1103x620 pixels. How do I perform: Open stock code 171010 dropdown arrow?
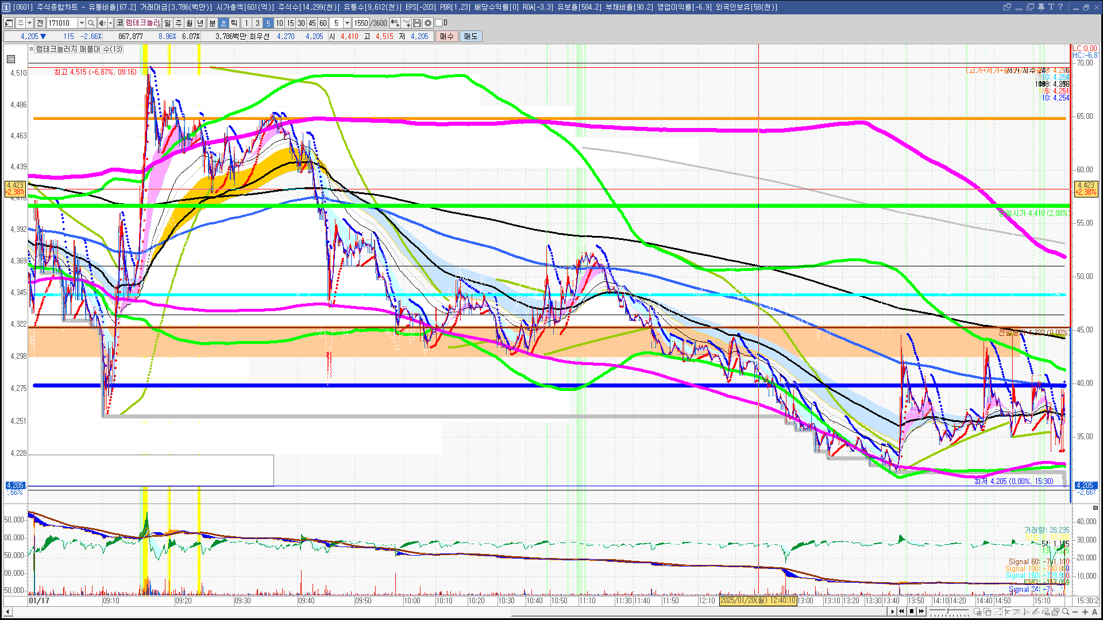[82, 23]
